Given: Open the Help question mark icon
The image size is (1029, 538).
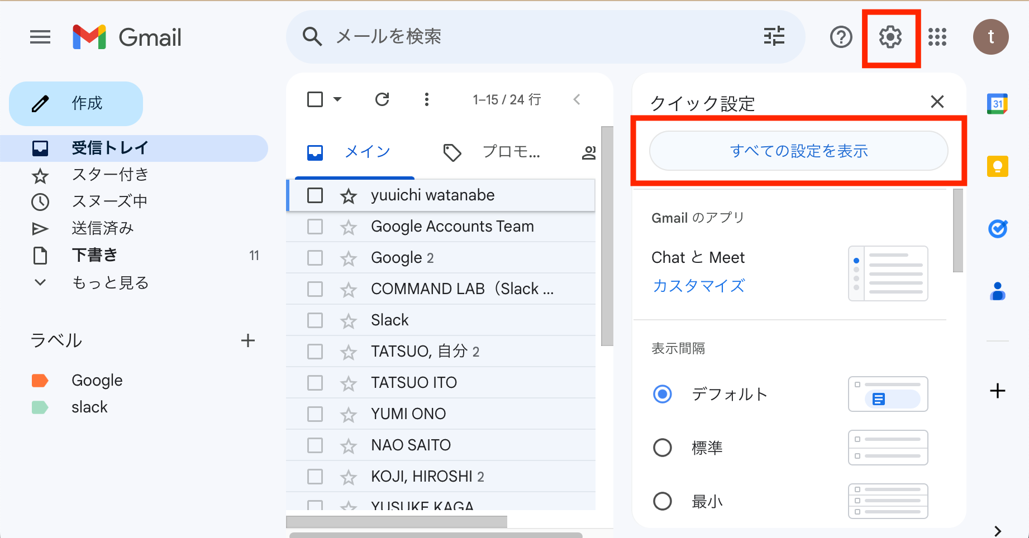Looking at the screenshot, I should pos(841,37).
